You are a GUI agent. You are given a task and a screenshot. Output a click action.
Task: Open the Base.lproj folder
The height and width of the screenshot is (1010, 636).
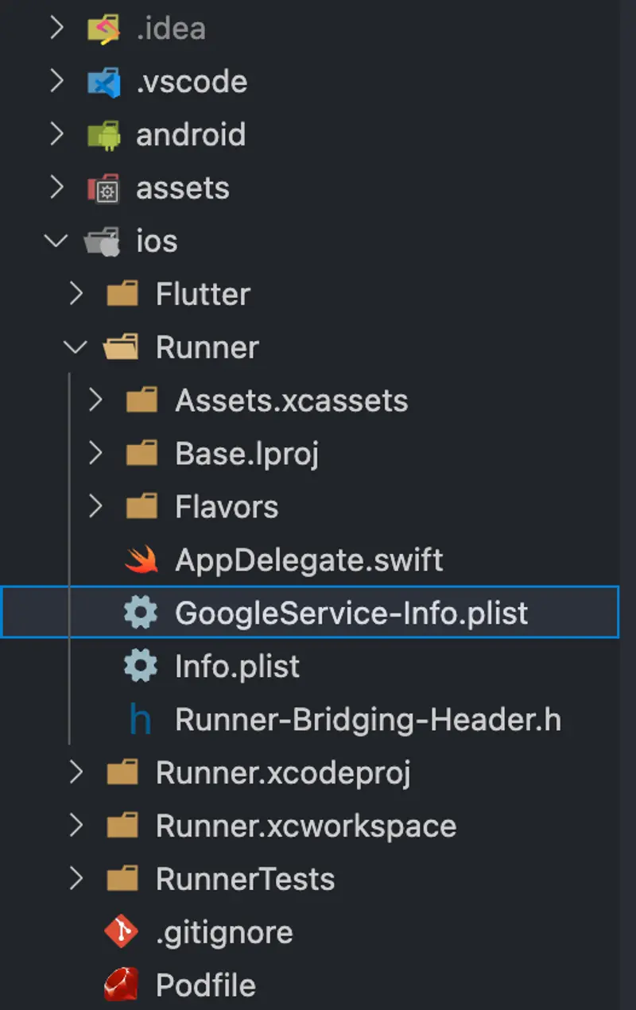[x=246, y=454]
